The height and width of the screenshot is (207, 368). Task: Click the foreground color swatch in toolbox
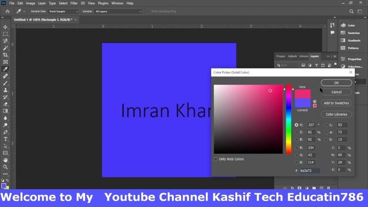[x=3, y=186]
